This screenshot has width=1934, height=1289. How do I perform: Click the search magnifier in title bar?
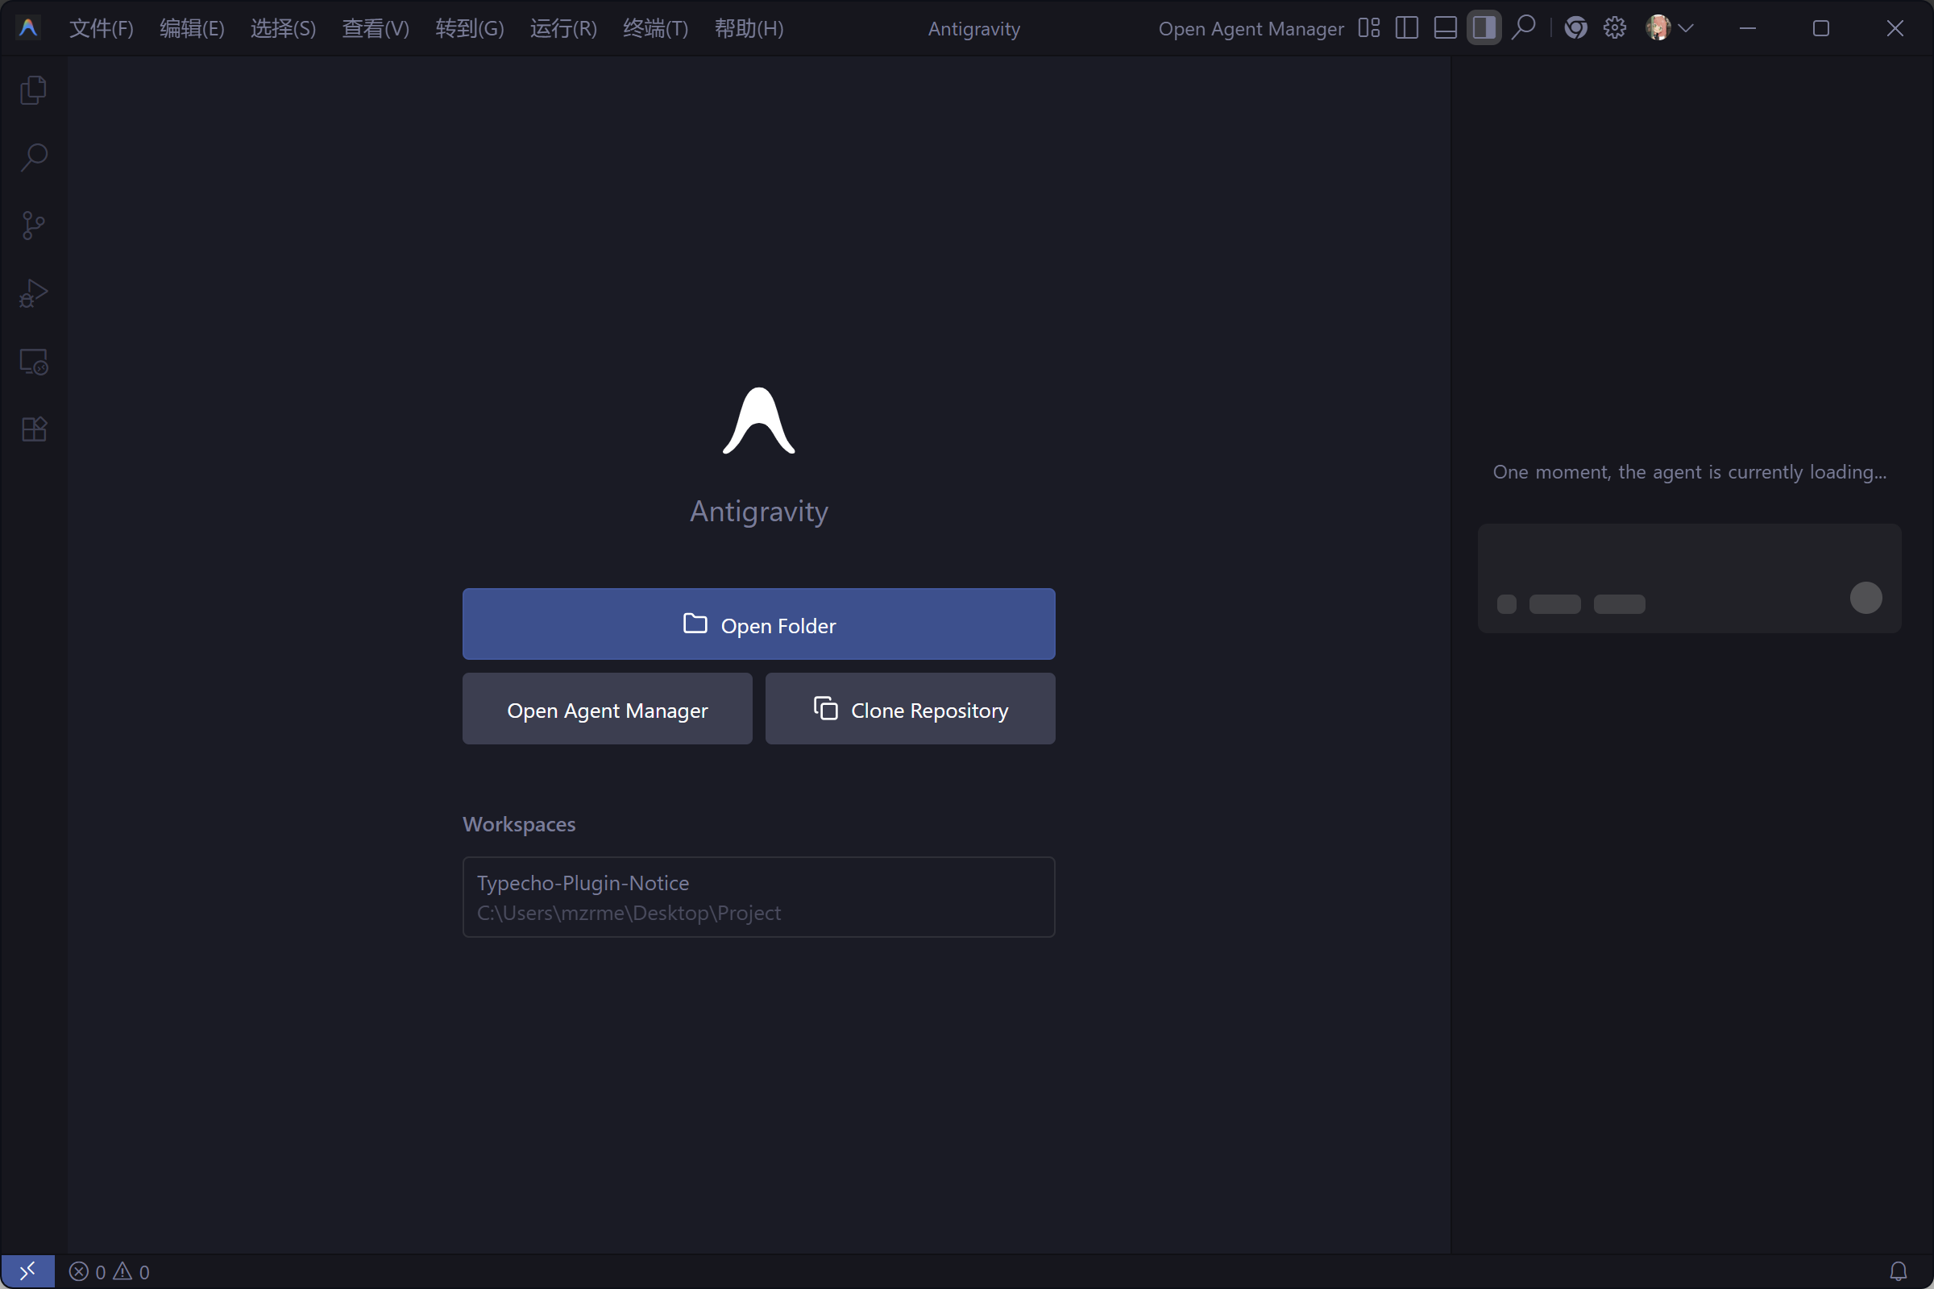[x=1524, y=28]
